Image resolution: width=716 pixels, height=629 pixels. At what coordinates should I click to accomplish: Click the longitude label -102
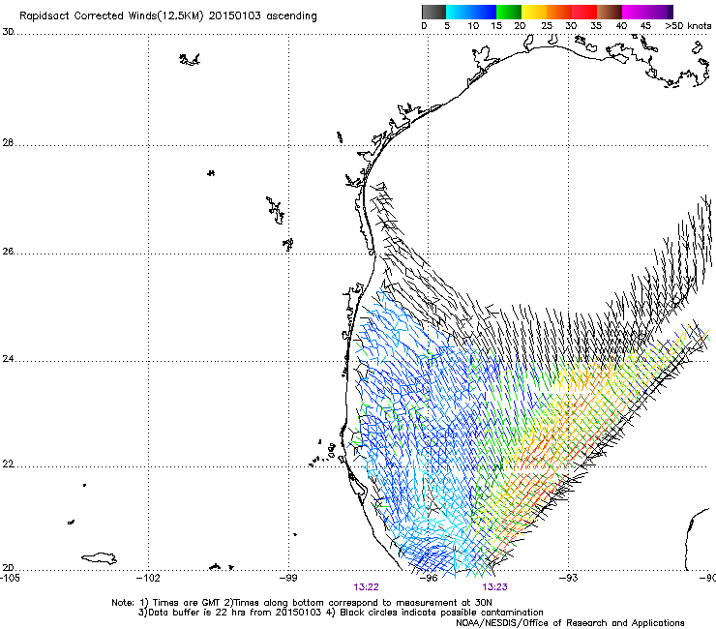tap(149, 578)
